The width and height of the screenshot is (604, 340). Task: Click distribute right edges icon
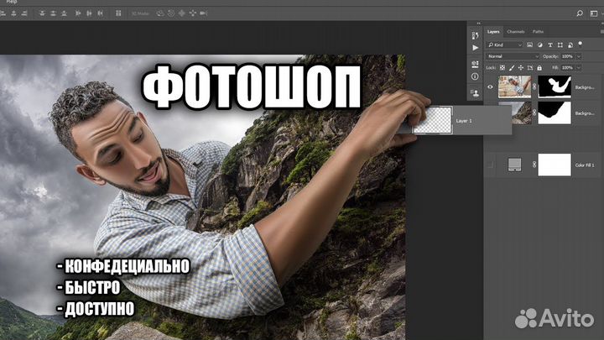point(100,13)
